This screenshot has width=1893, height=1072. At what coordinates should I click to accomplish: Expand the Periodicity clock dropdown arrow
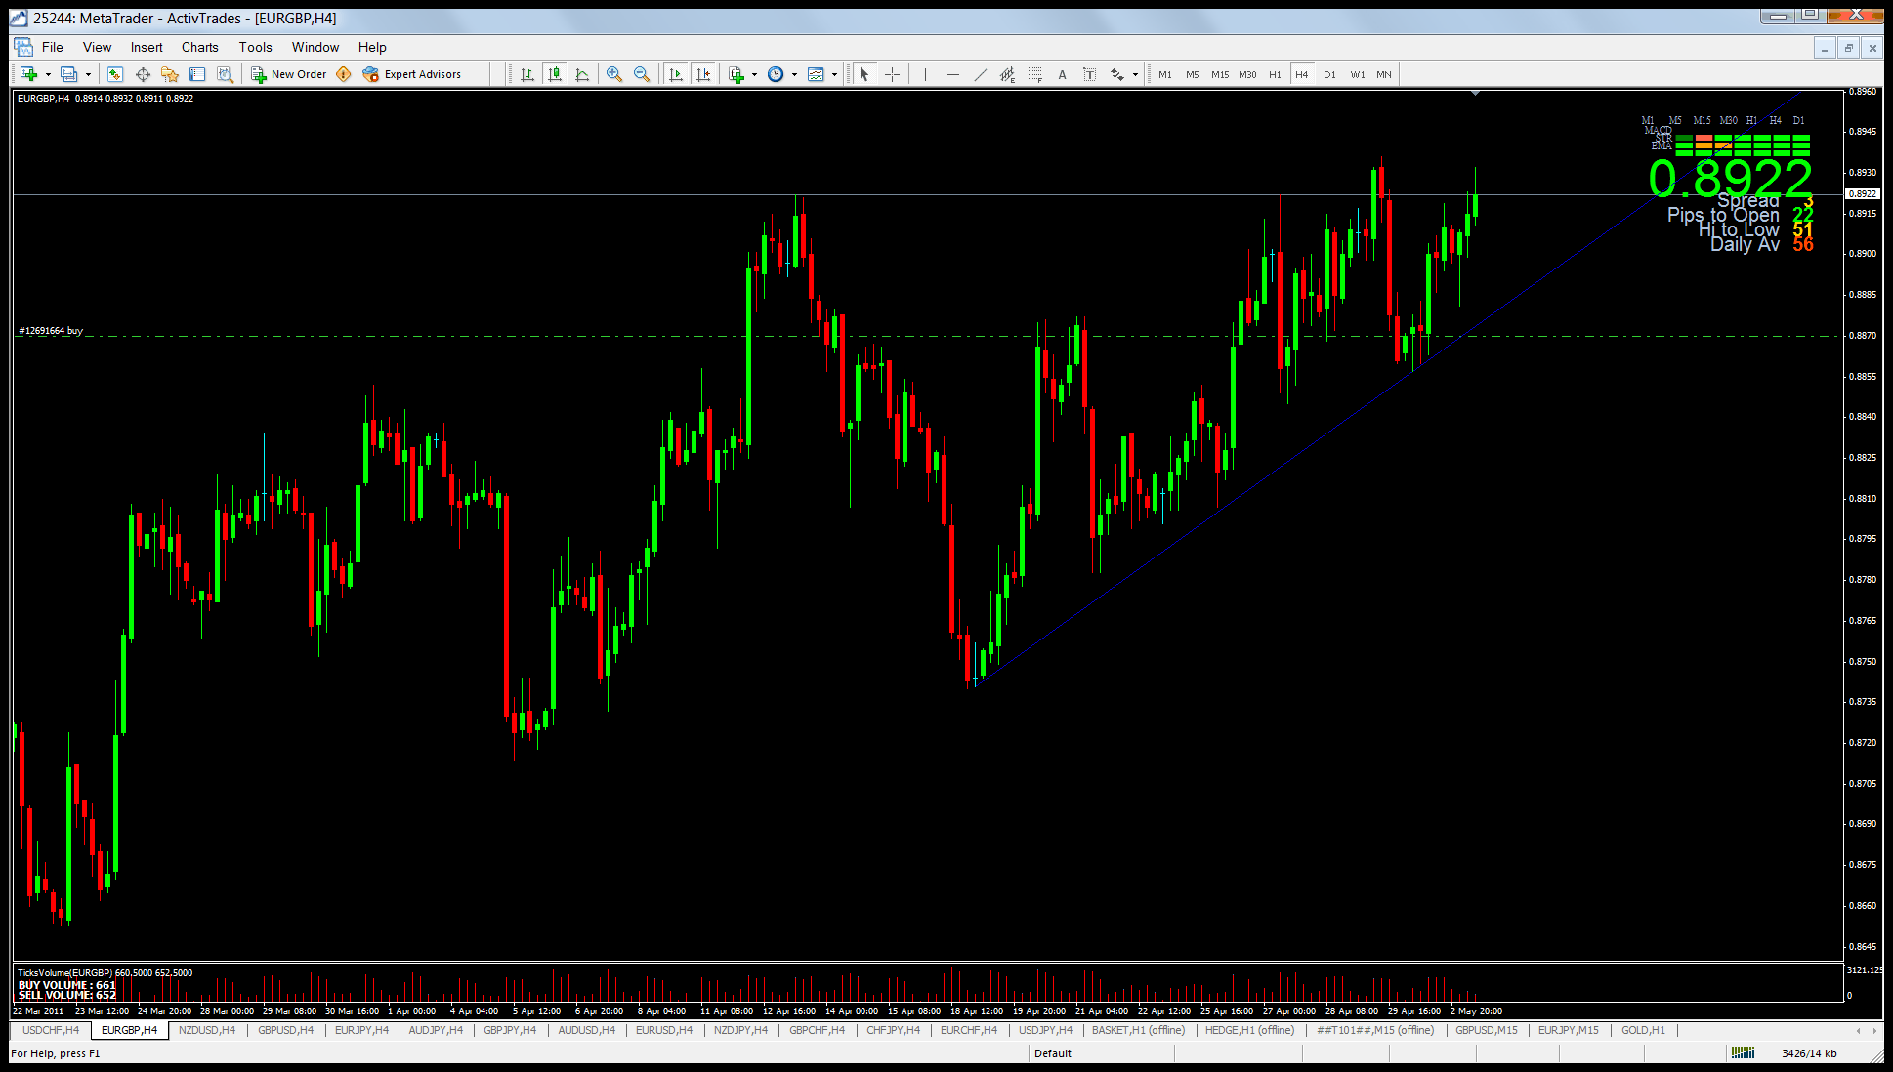pyautogui.click(x=794, y=74)
